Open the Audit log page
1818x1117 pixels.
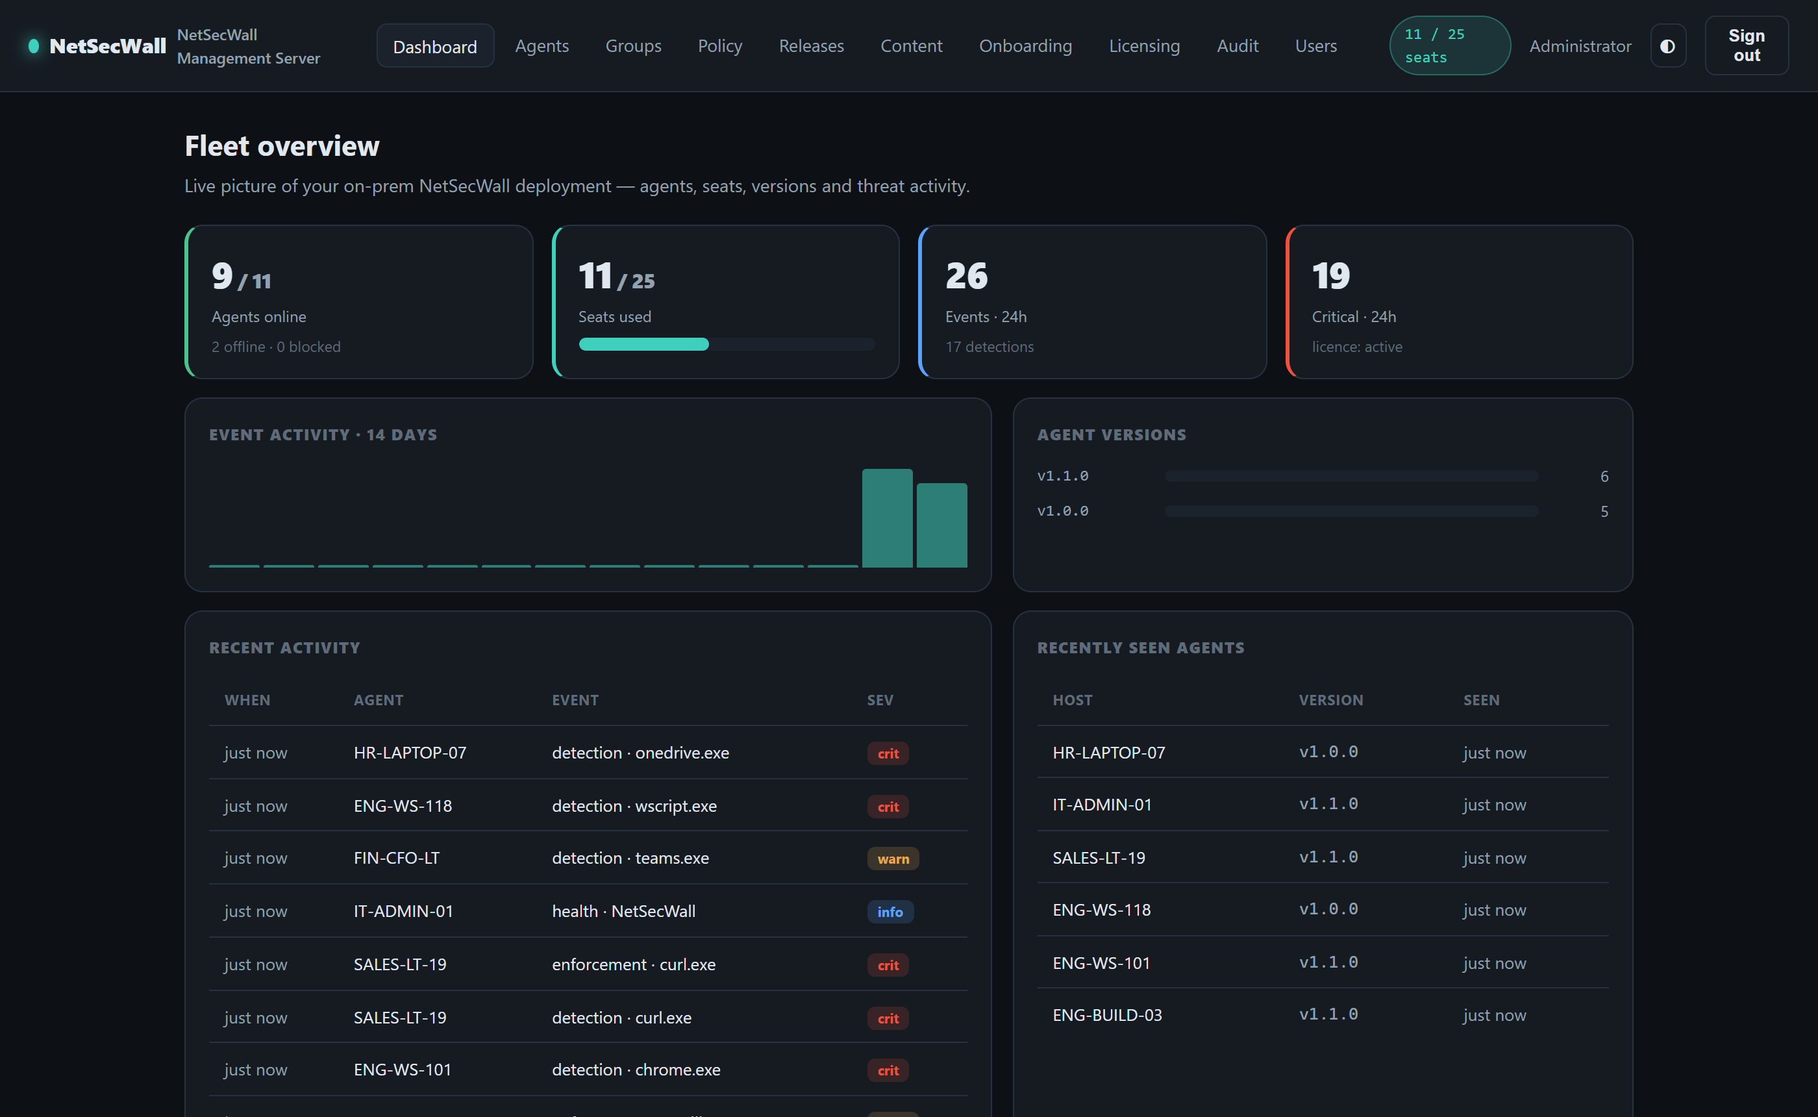(x=1238, y=46)
